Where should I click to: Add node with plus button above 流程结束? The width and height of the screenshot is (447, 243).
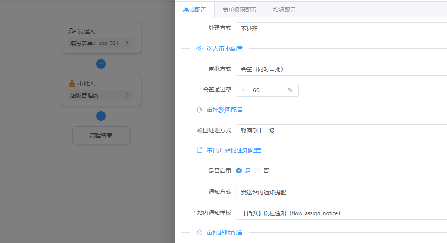pyautogui.click(x=101, y=116)
